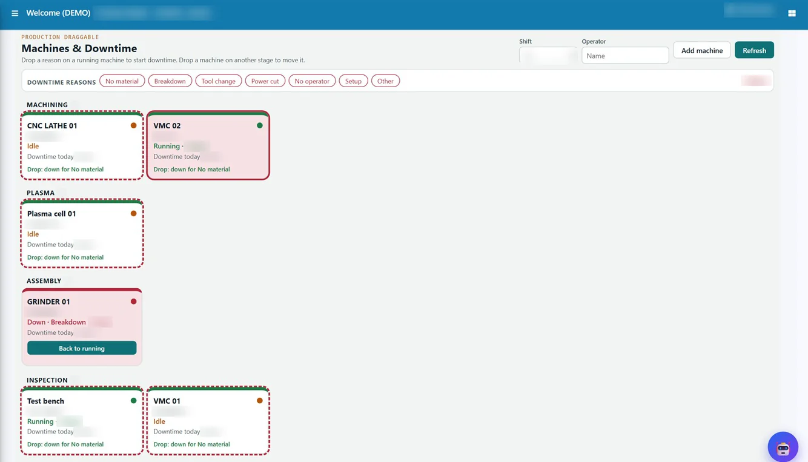808x462 pixels.
Task: Click the Plasma cell 01 status dot
Action: pyautogui.click(x=133, y=213)
